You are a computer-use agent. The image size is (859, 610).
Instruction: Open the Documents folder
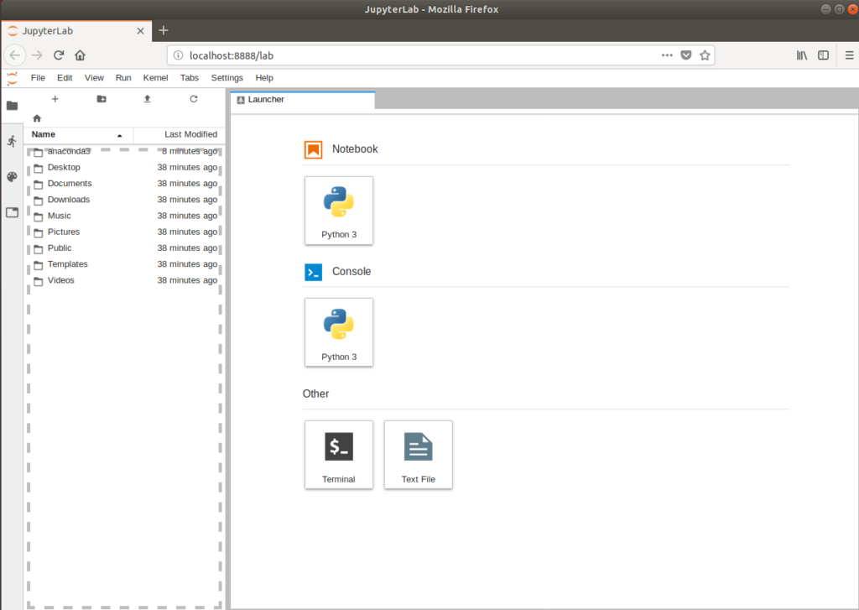[70, 183]
